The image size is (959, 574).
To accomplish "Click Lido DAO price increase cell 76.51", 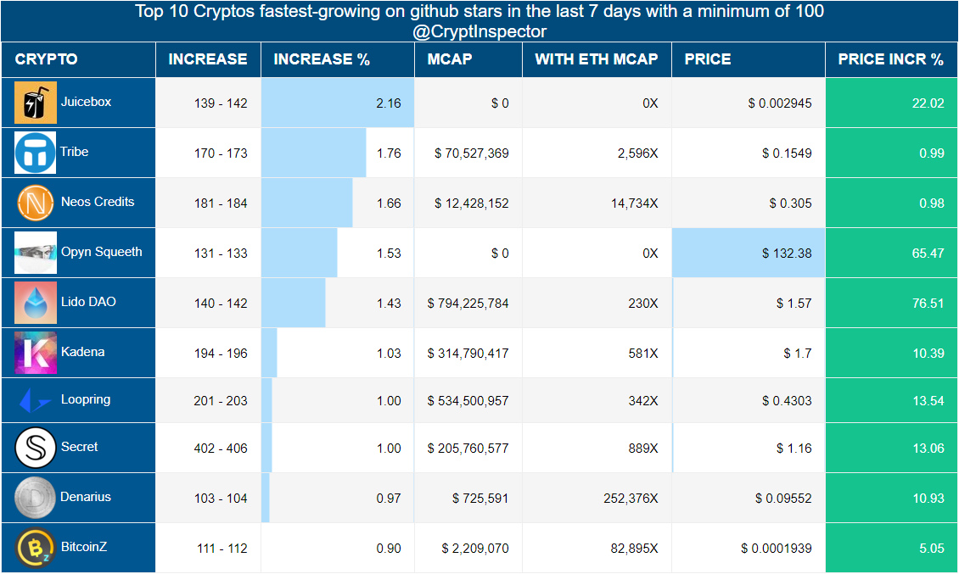I will tap(892, 304).
